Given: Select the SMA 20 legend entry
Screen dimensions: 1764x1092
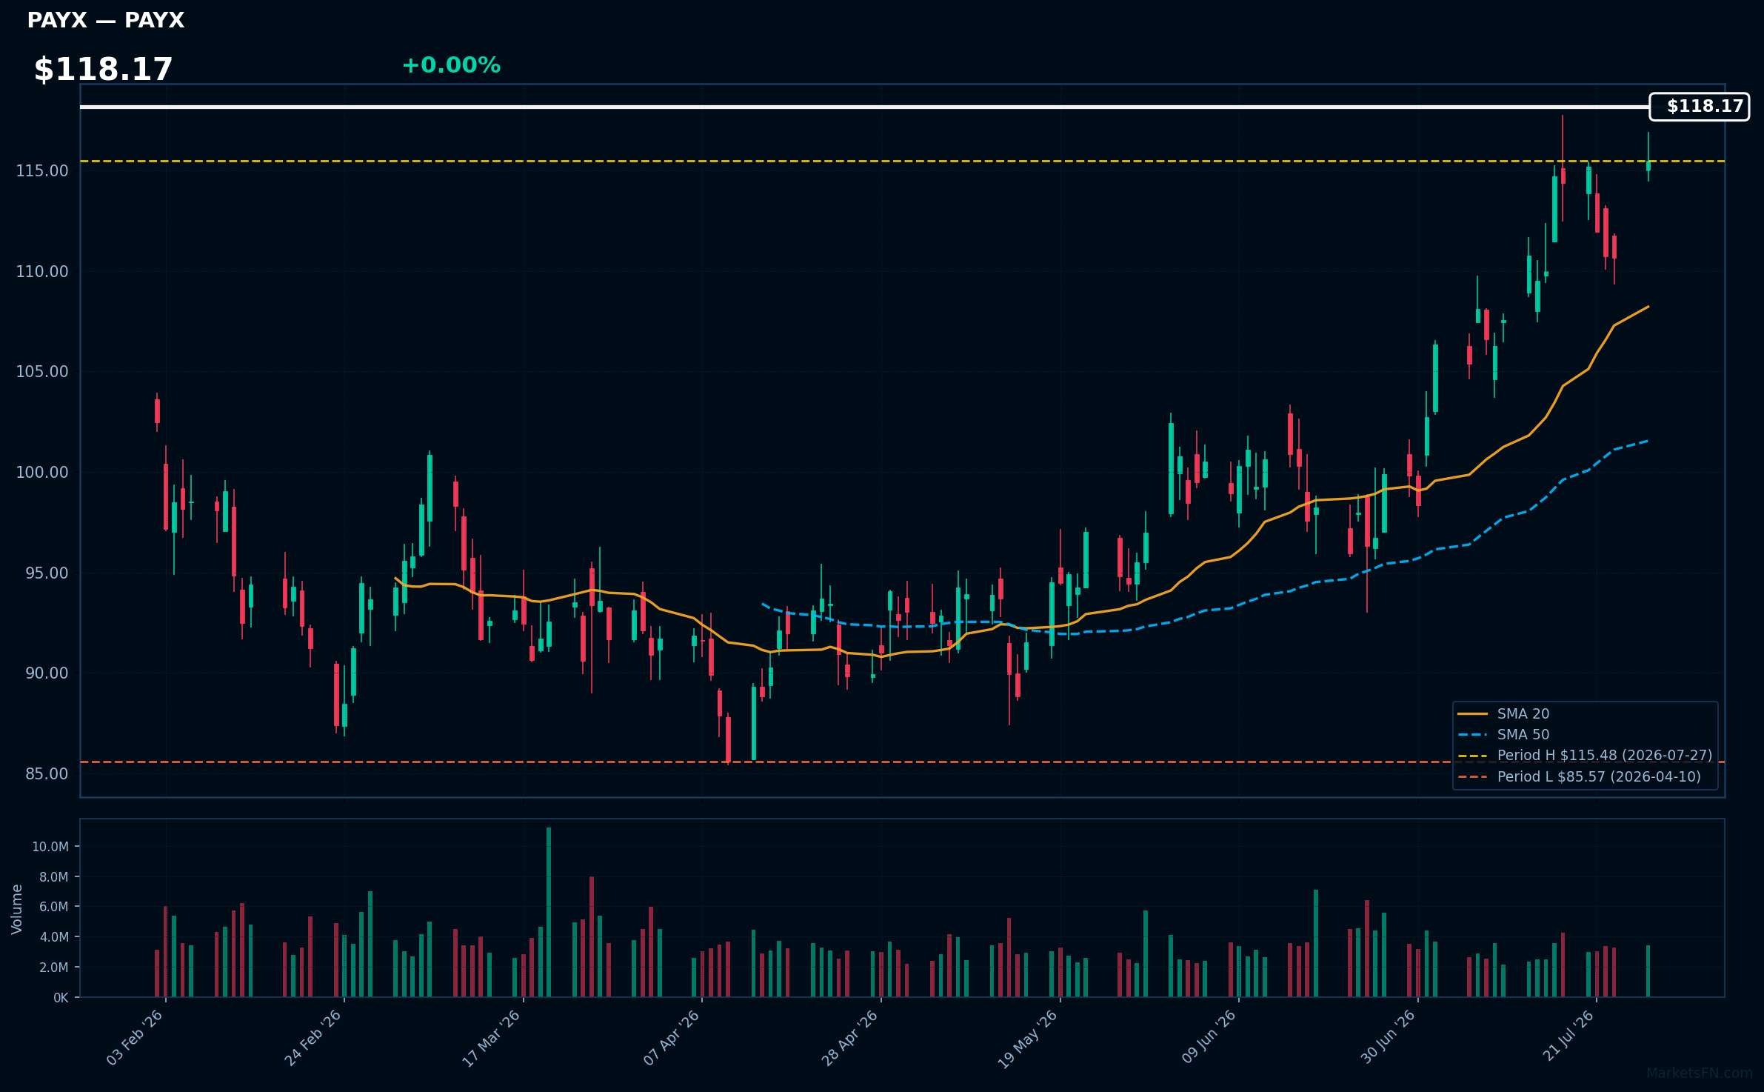Looking at the screenshot, I should [x=1523, y=713].
